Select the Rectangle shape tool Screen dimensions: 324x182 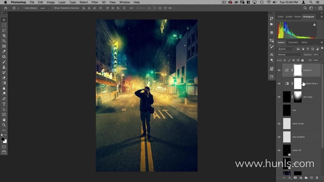[4, 115]
